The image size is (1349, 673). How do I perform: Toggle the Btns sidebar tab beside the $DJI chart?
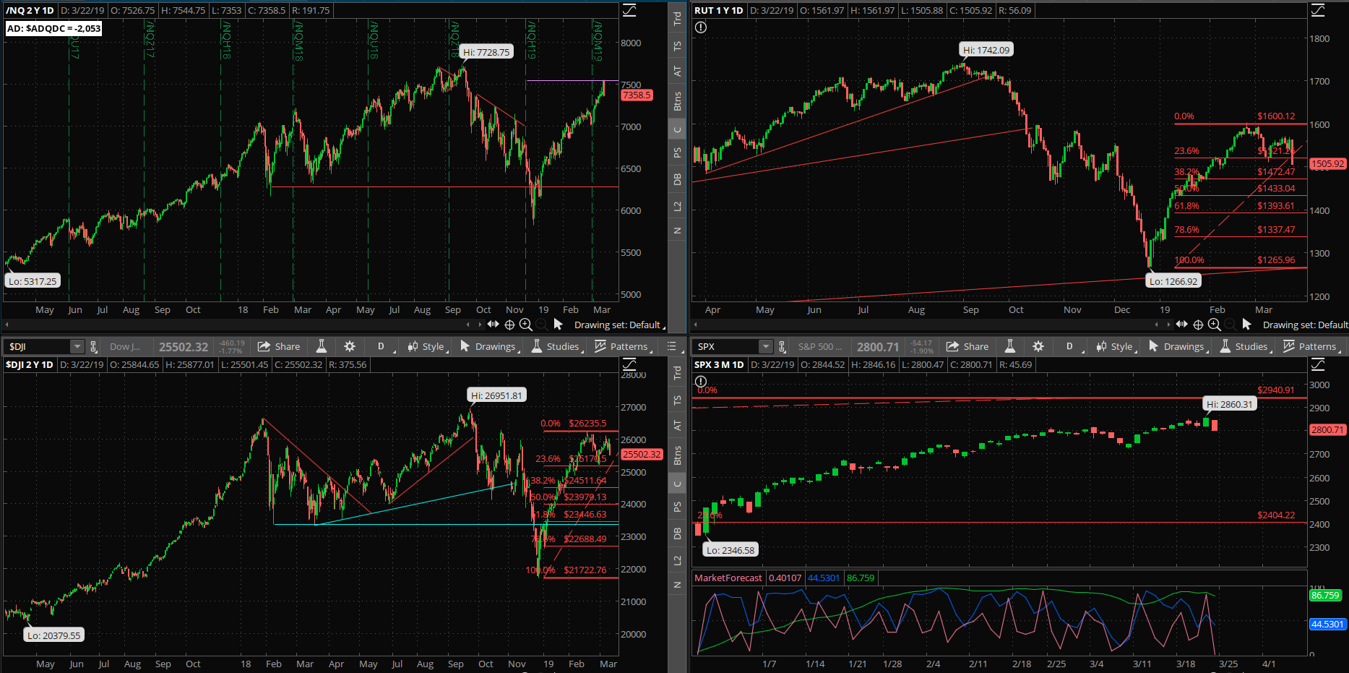tap(677, 455)
